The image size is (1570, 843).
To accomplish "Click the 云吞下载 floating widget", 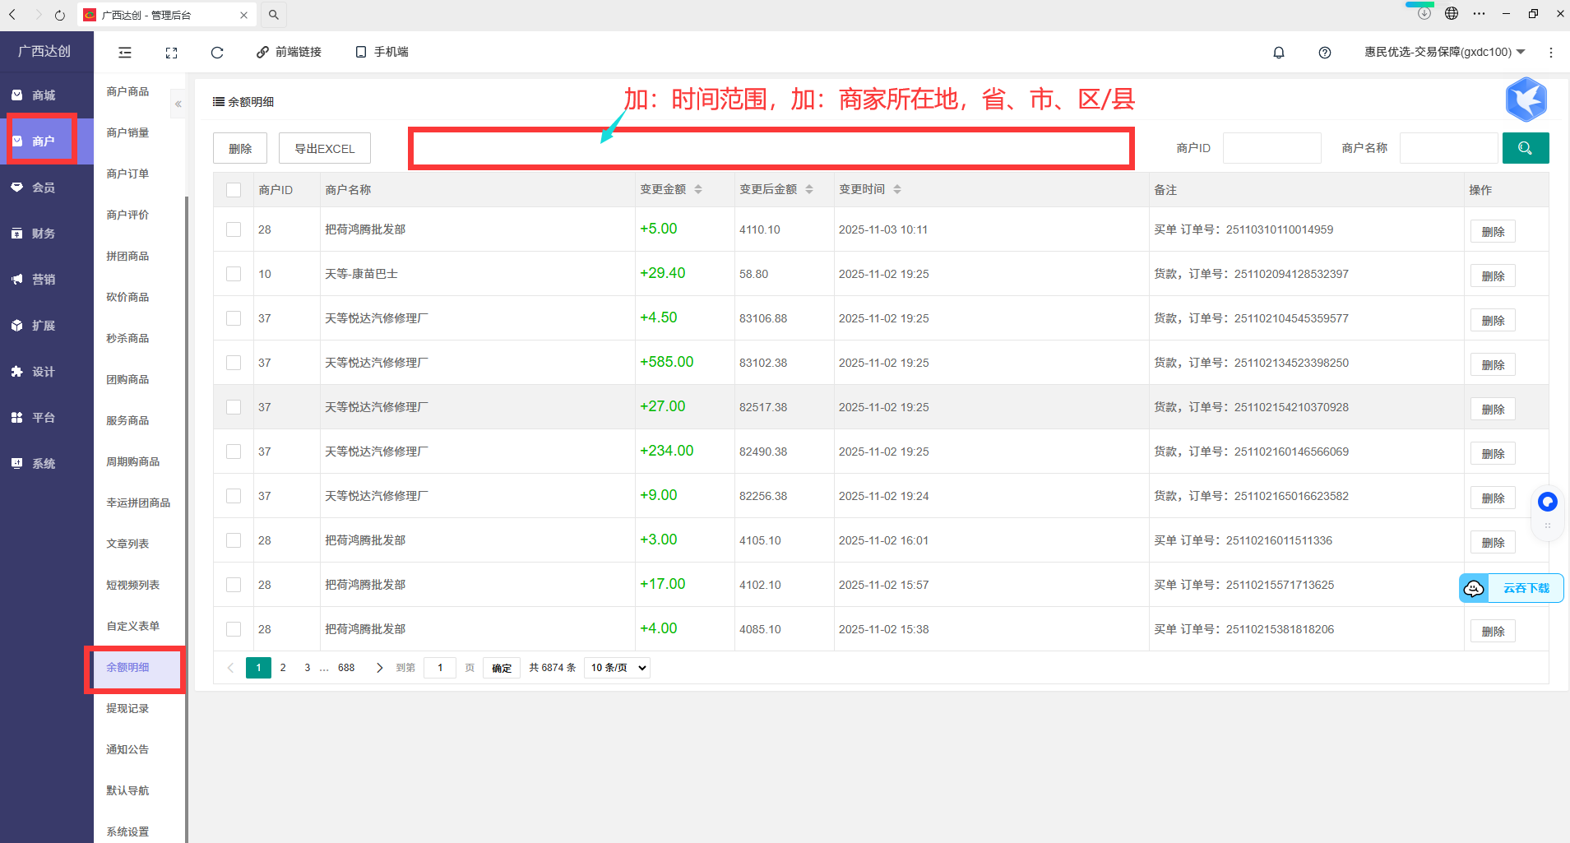I will click(1512, 588).
